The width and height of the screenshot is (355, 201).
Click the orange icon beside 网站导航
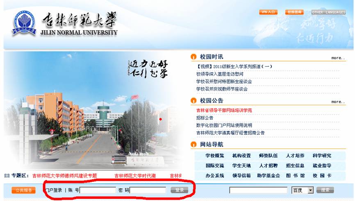click(193, 145)
